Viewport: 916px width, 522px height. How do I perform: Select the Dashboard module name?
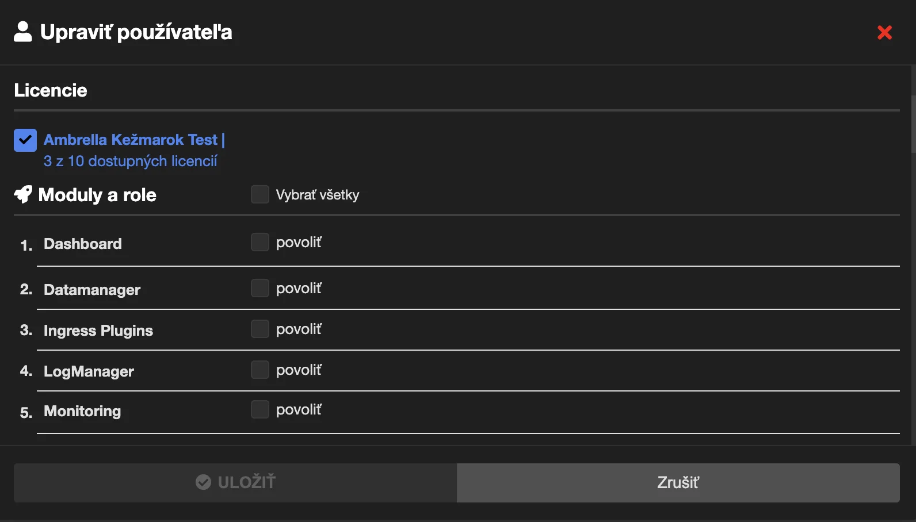click(83, 244)
